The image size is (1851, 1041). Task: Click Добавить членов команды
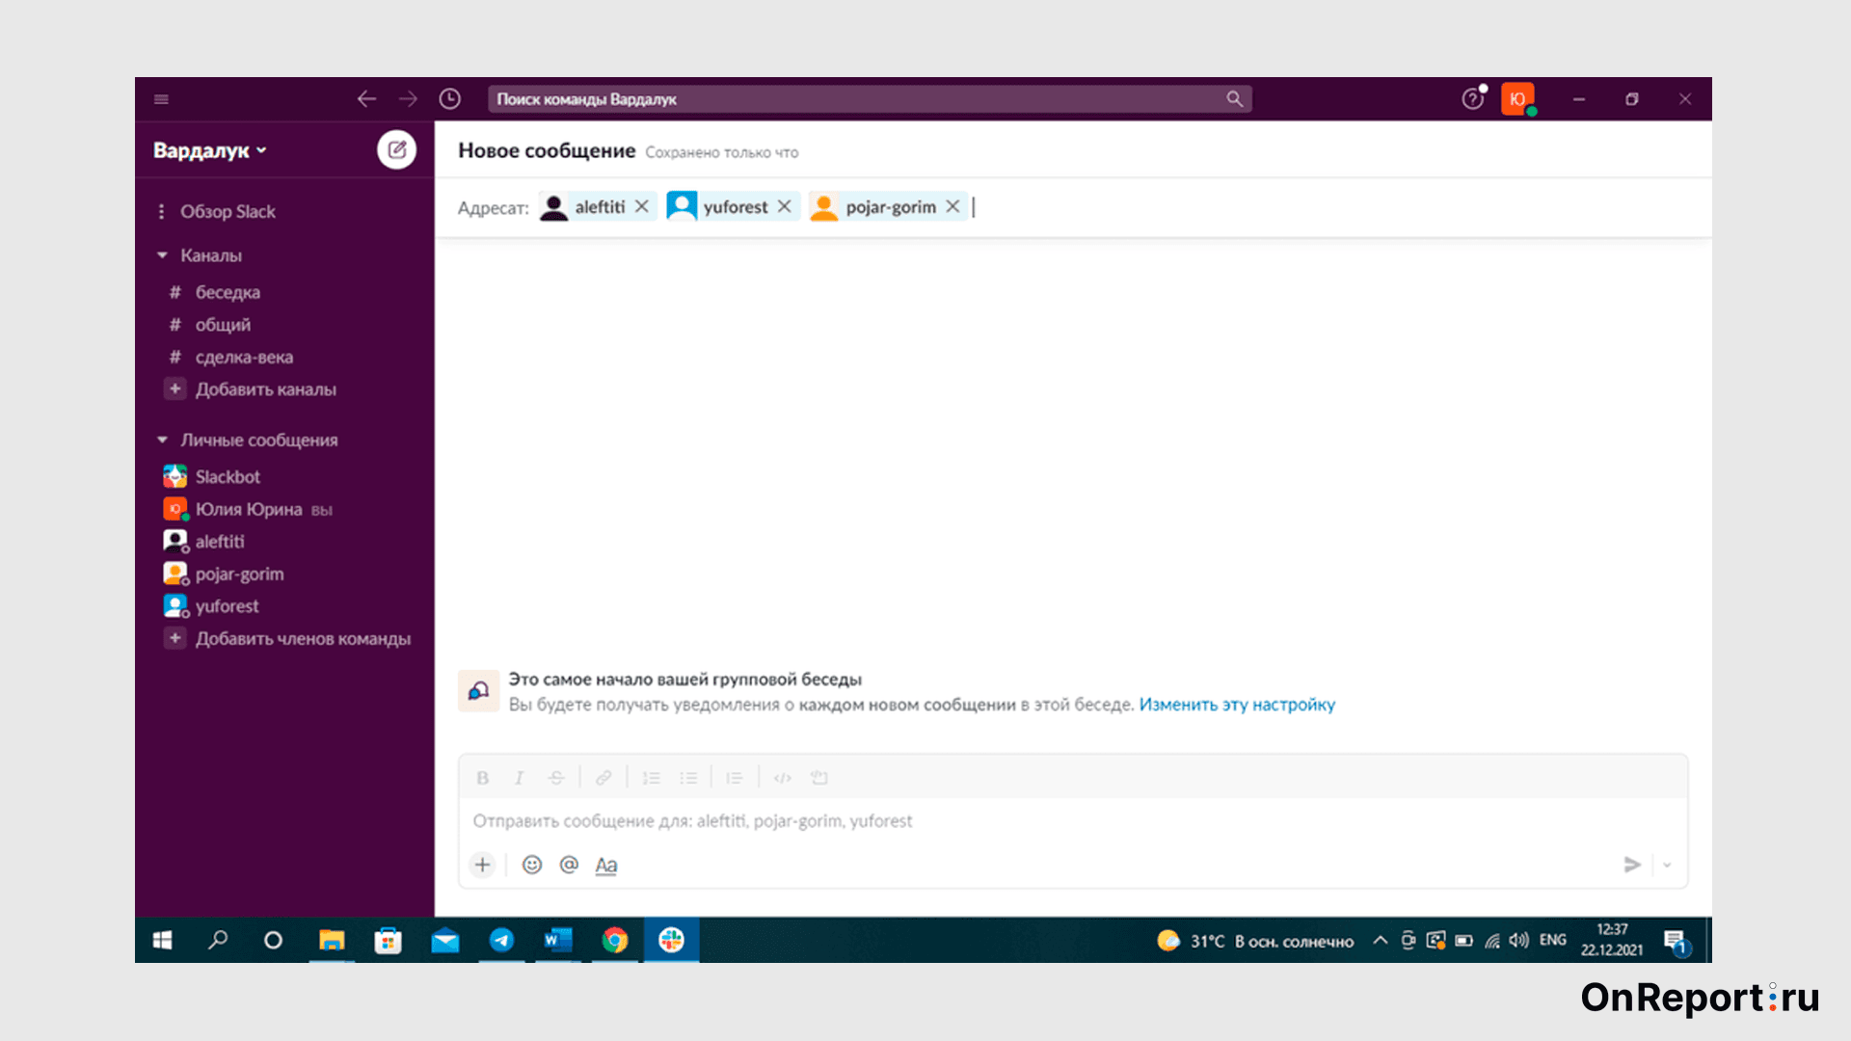coord(303,639)
